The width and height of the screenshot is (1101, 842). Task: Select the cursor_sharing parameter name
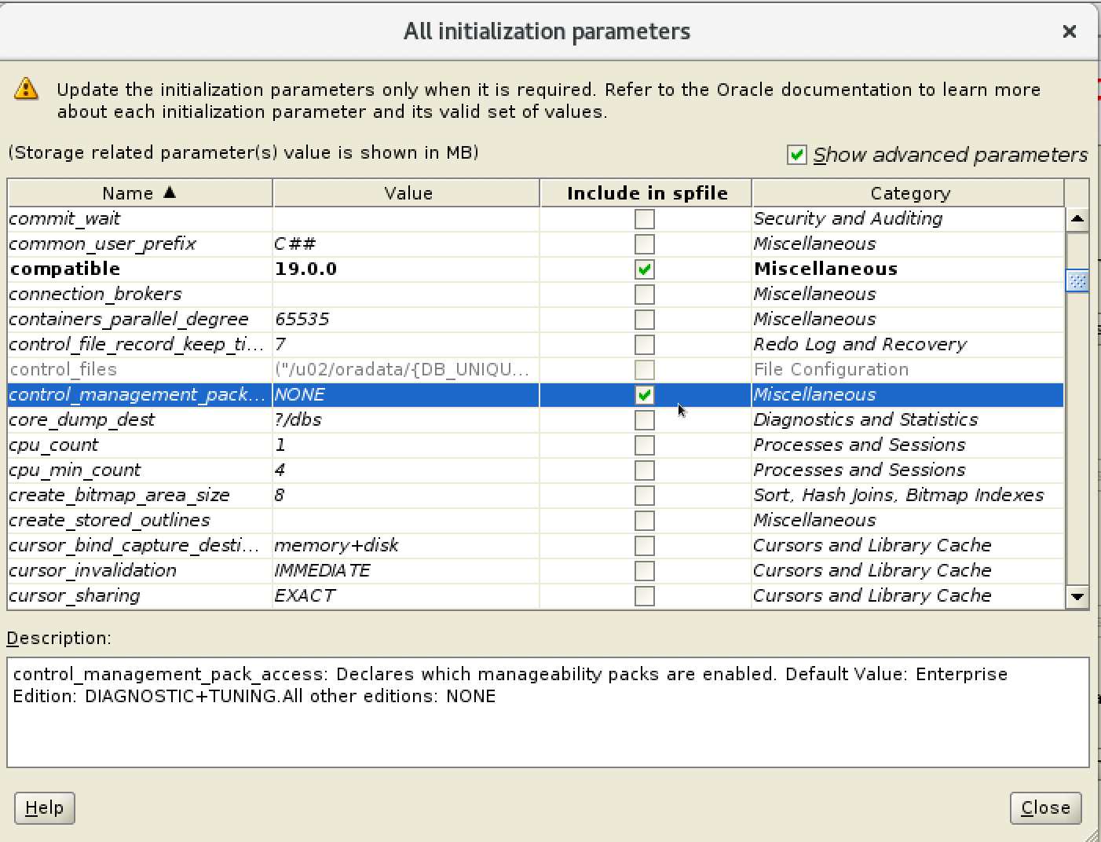tap(75, 595)
